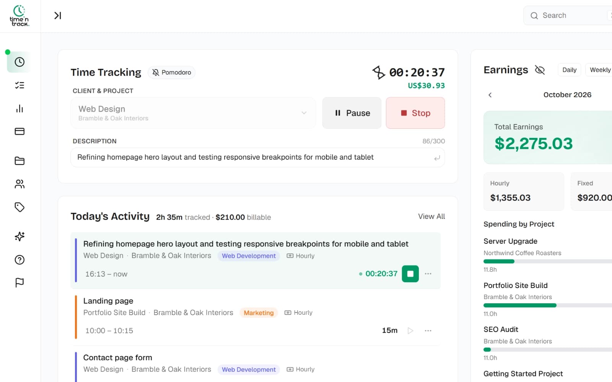The width and height of the screenshot is (612, 382).
Task: Open the invoices card sidebar icon
Action: tap(20, 131)
